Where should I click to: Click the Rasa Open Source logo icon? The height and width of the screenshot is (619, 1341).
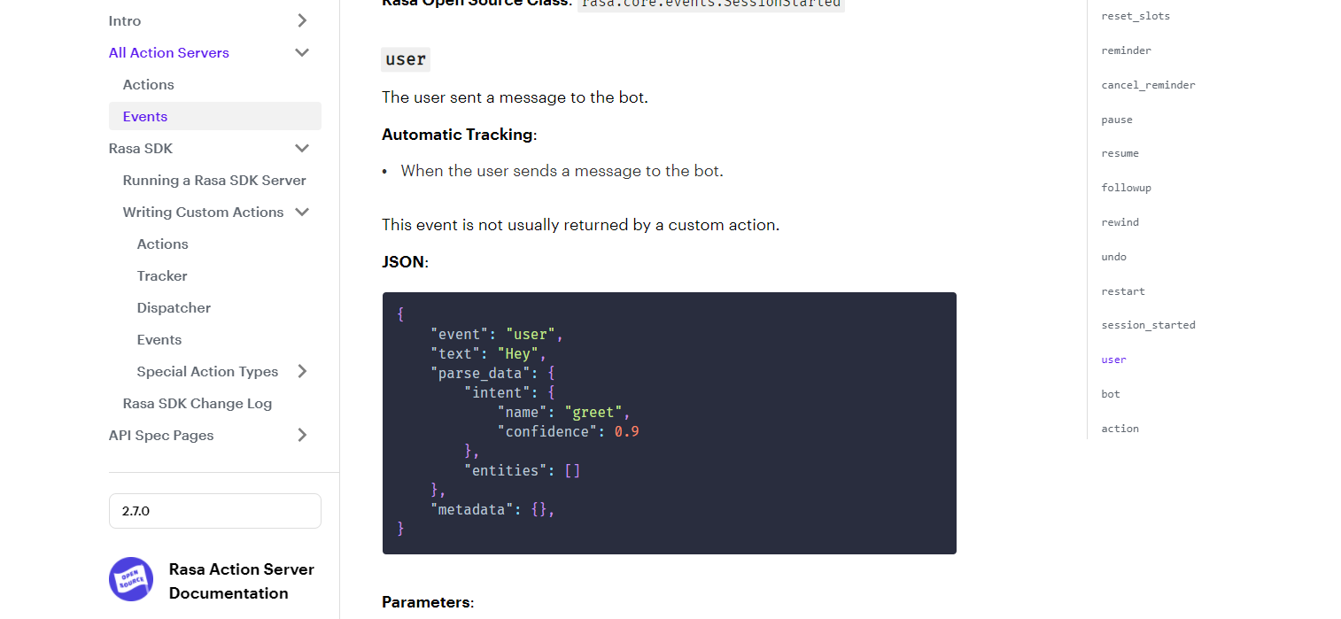(x=131, y=579)
